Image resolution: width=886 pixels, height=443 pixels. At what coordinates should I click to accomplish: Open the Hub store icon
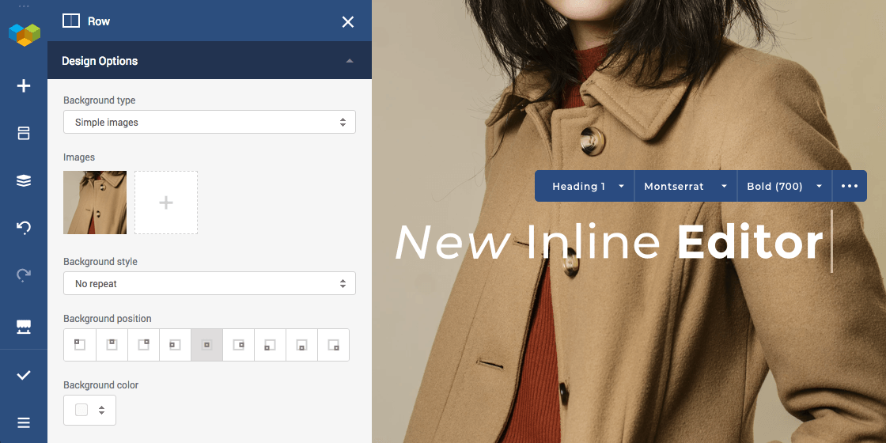point(24,327)
